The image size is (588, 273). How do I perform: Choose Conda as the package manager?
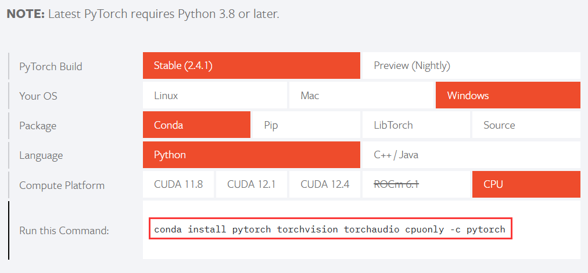196,125
